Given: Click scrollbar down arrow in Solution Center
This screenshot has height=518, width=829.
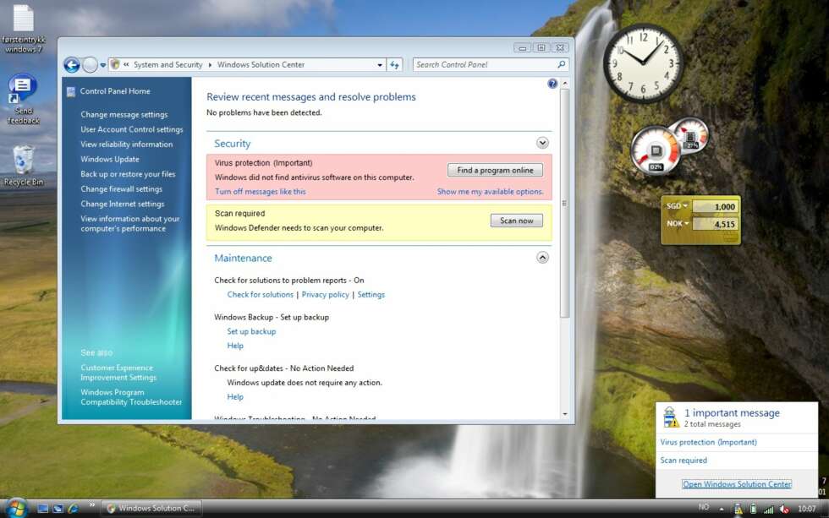Looking at the screenshot, I should coord(565,414).
